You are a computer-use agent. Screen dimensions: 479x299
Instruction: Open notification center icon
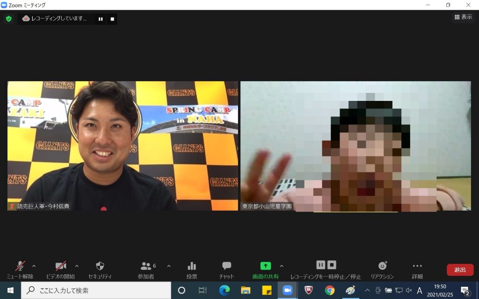click(465, 291)
